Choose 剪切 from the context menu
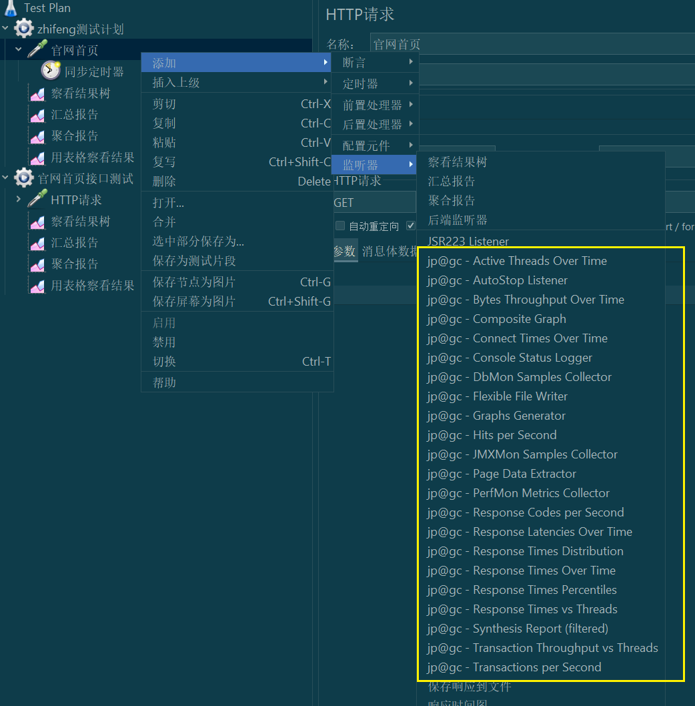 click(237, 103)
